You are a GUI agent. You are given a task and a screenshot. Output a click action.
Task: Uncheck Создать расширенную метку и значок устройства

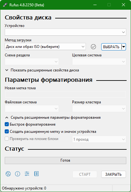(x=7, y=132)
